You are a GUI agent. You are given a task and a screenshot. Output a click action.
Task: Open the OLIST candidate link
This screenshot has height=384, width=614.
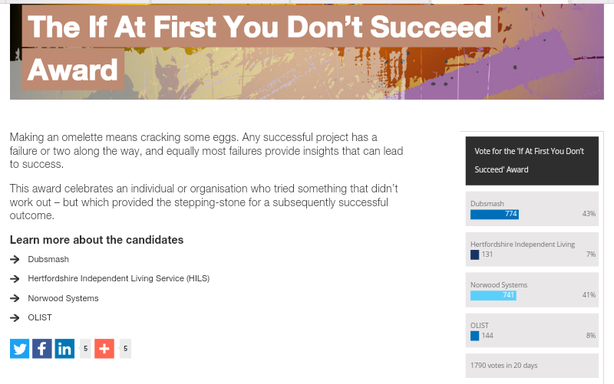(x=40, y=317)
